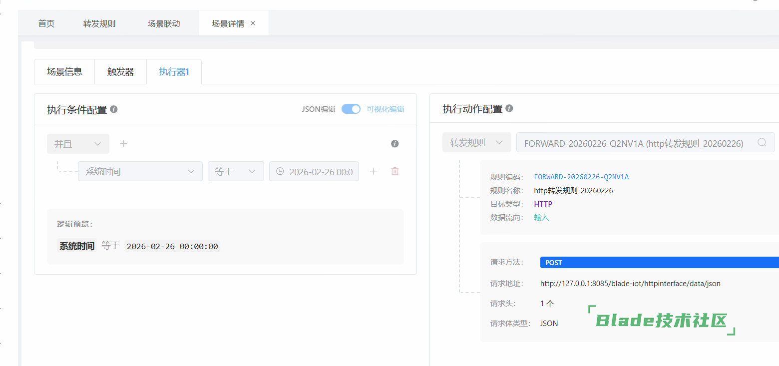
Task: Click the plus icon in 系统时间 condition row
Action: tap(373, 171)
